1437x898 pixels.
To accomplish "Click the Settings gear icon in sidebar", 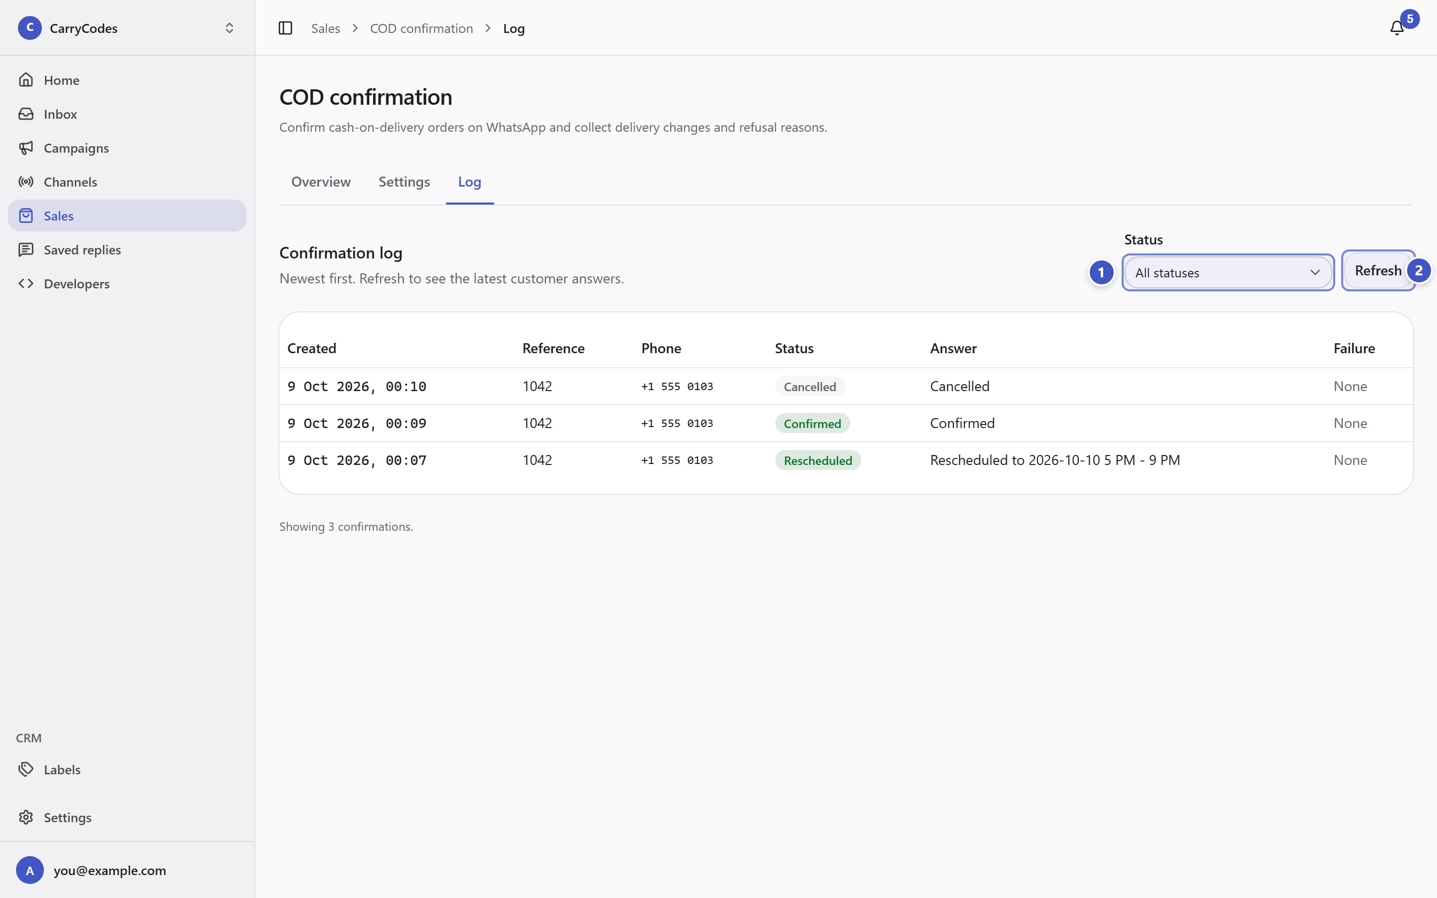I will 25,817.
